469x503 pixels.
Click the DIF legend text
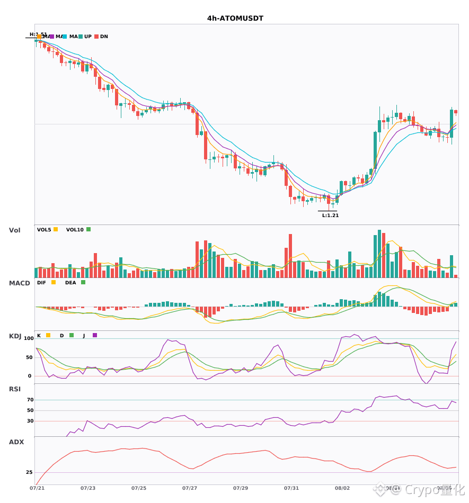point(41,283)
